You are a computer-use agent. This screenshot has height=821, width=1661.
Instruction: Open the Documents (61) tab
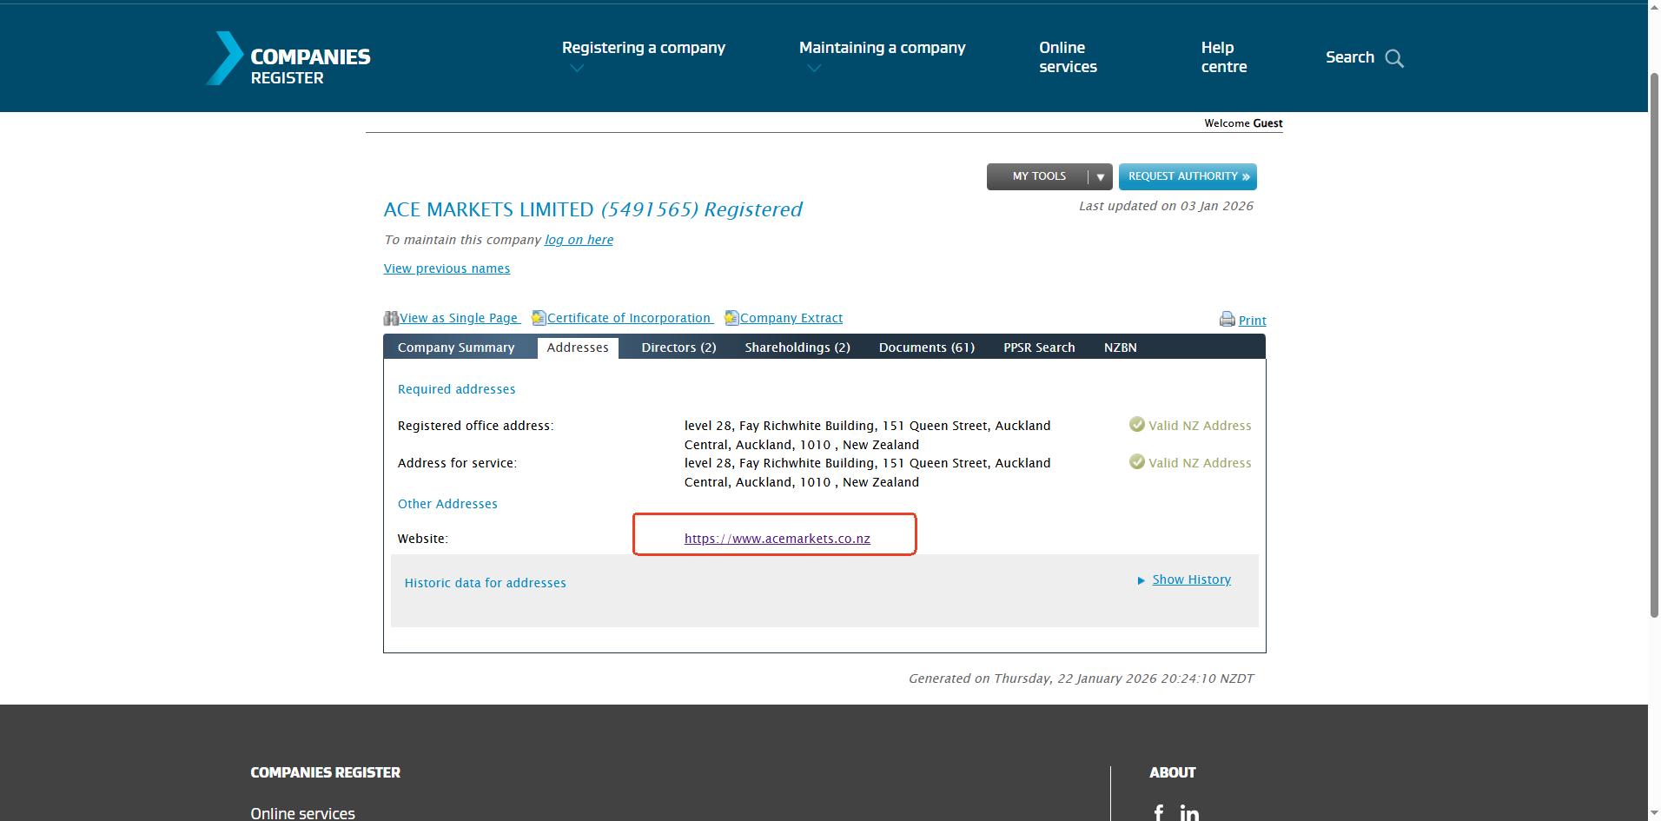pos(926,348)
